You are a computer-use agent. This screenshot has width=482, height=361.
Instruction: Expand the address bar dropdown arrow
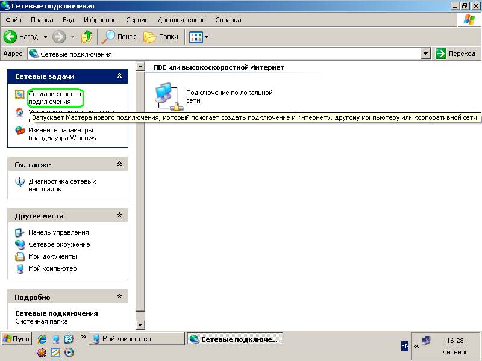425,54
